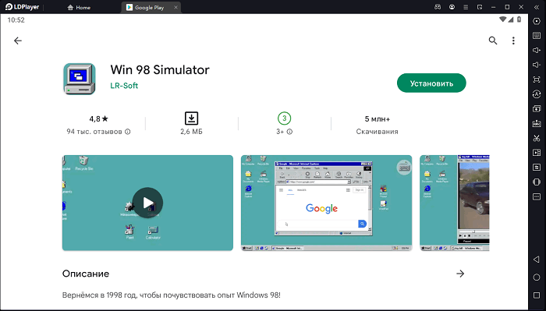The image size is (546, 311).
Task: Click the Android recents square in sidebar
Action: click(x=537, y=295)
